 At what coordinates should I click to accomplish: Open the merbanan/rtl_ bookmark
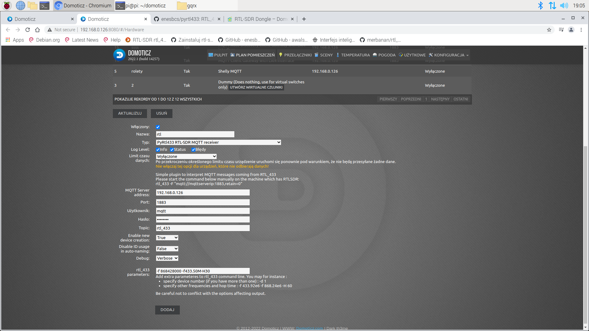[x=380, y=40]
